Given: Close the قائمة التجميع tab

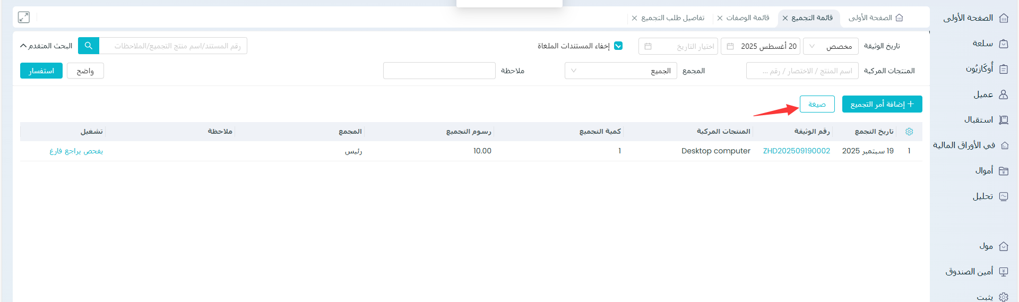Looking at the screenshot, I should (x=785, y=19).
